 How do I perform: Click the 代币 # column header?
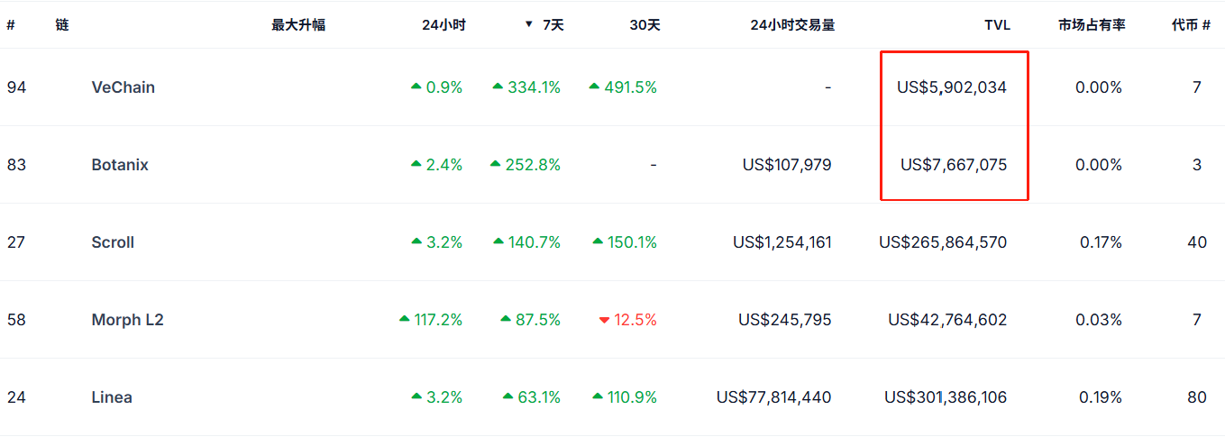tap(1190, 25)
